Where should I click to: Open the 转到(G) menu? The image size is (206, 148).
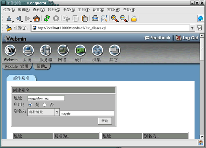point(54,10)
